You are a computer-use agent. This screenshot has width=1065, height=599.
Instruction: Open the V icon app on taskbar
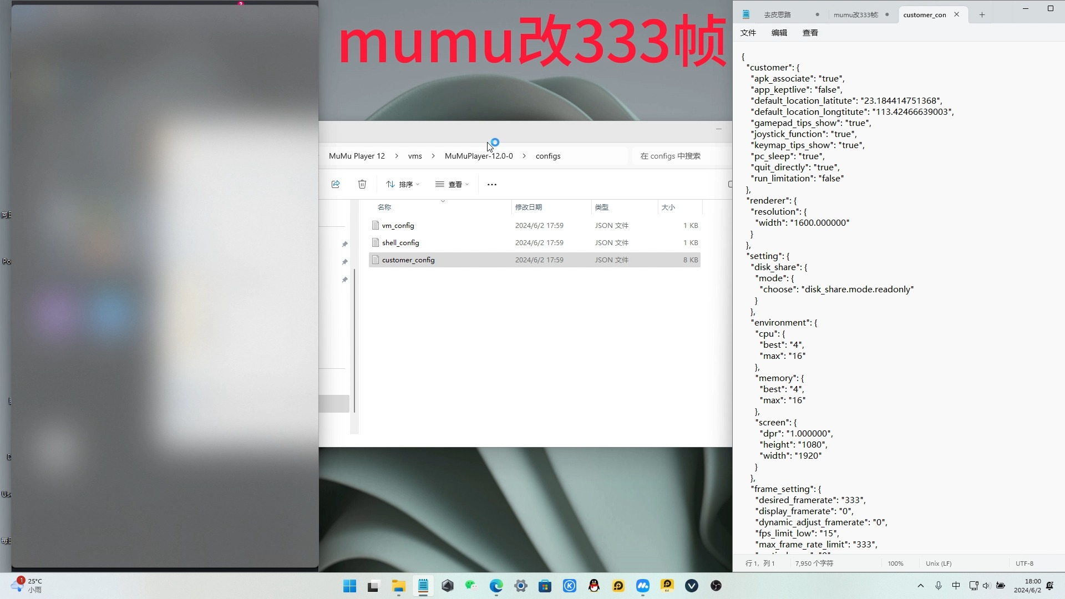click(x=692, y=586)
